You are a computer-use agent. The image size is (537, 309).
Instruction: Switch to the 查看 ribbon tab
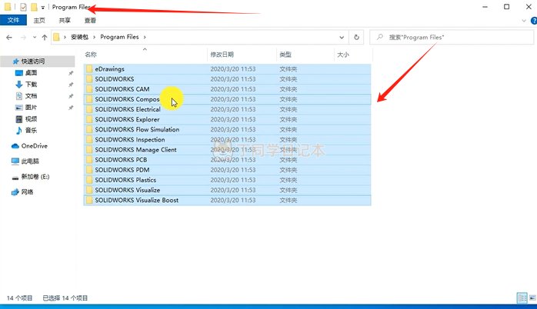90,22
